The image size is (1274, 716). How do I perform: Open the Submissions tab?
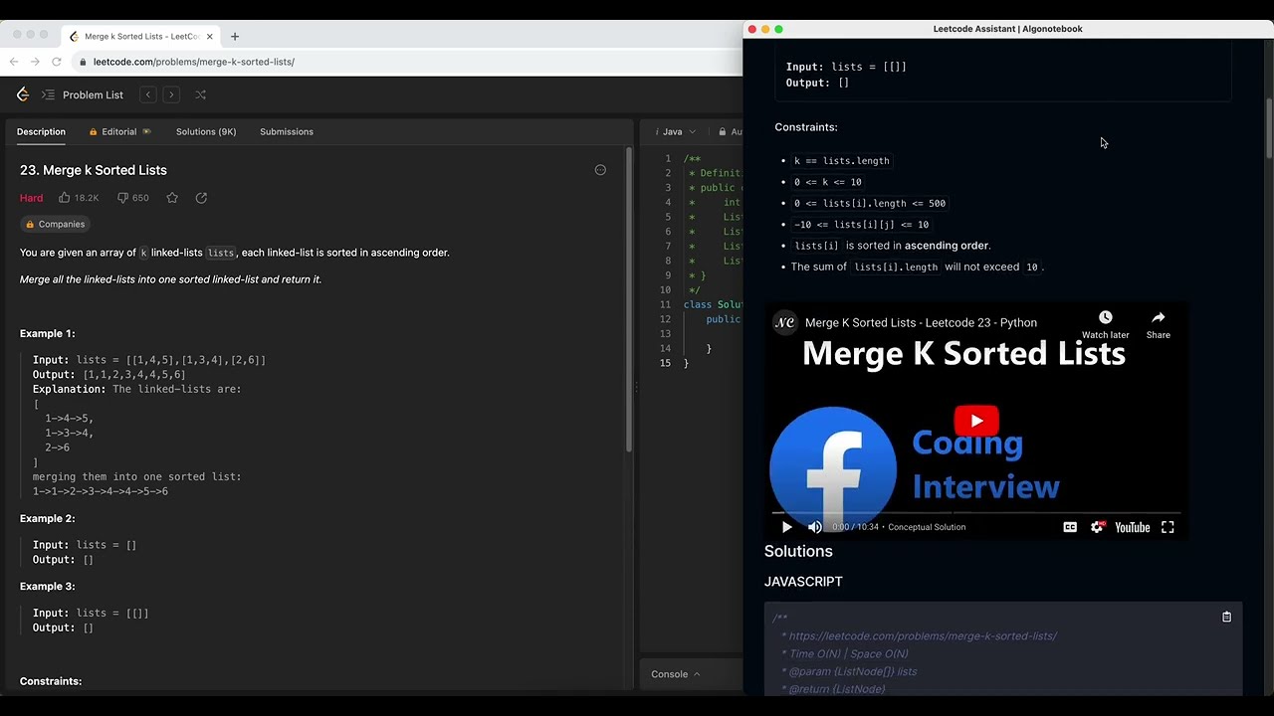click(x=287, y=131)
